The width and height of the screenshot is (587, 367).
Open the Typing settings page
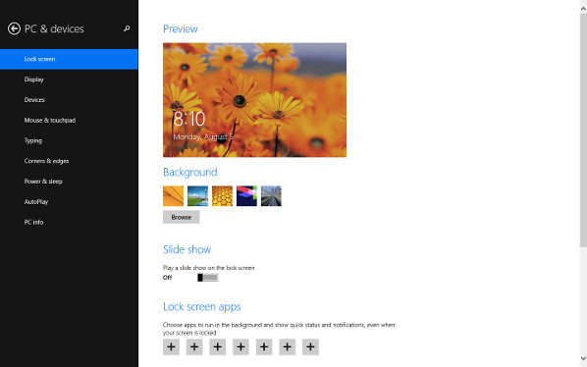pyautogui.click(x=69, y=140)
